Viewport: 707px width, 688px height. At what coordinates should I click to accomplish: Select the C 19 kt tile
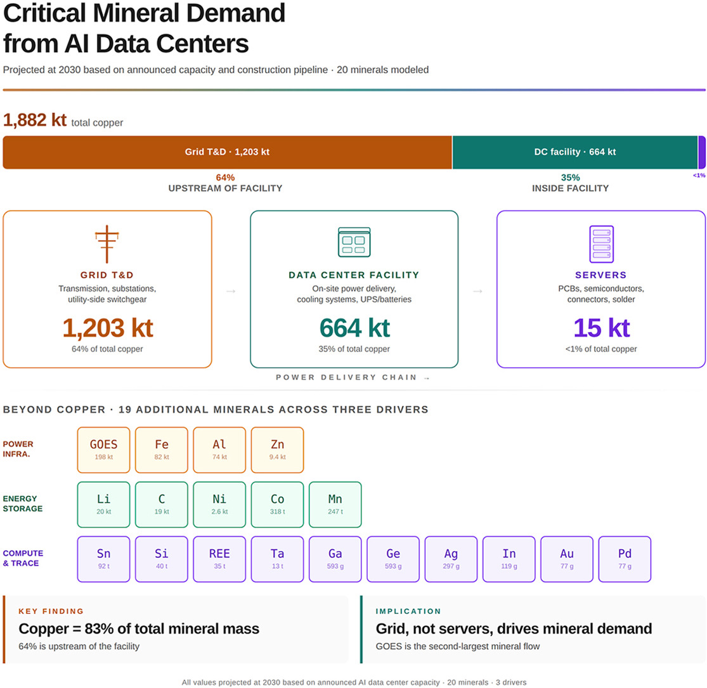click(x=162, y=505)
